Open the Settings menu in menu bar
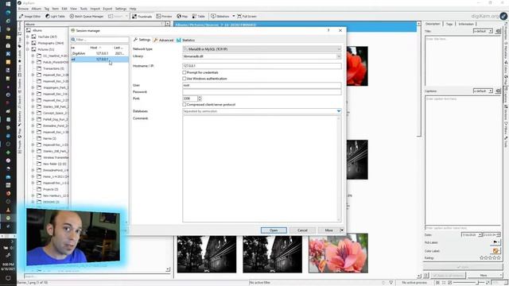The width and height of the screenshot is (509, 286). pyautogui.click(x=121, y=9)
